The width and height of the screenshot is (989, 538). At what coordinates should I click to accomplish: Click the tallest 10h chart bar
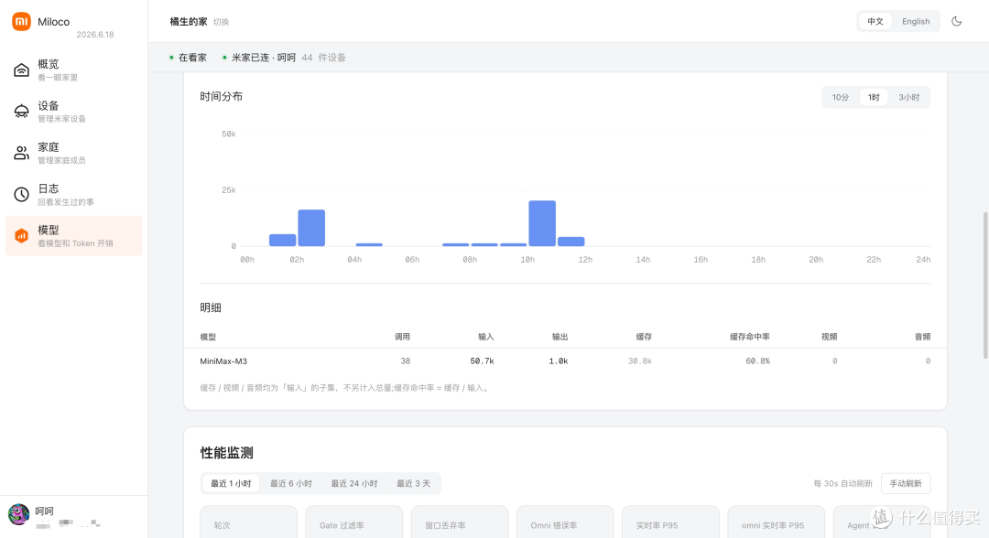[542, 223]
